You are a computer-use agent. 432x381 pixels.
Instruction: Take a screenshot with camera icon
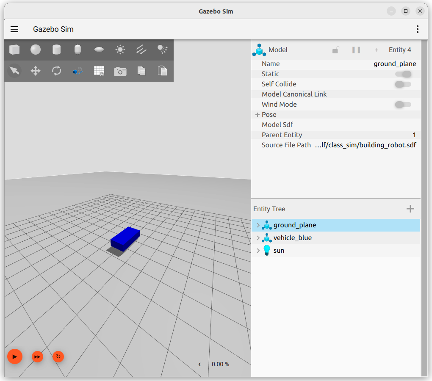120,71
